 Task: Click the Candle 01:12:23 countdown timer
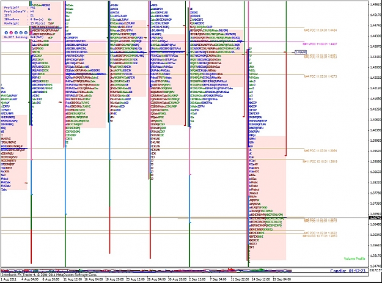348,271
